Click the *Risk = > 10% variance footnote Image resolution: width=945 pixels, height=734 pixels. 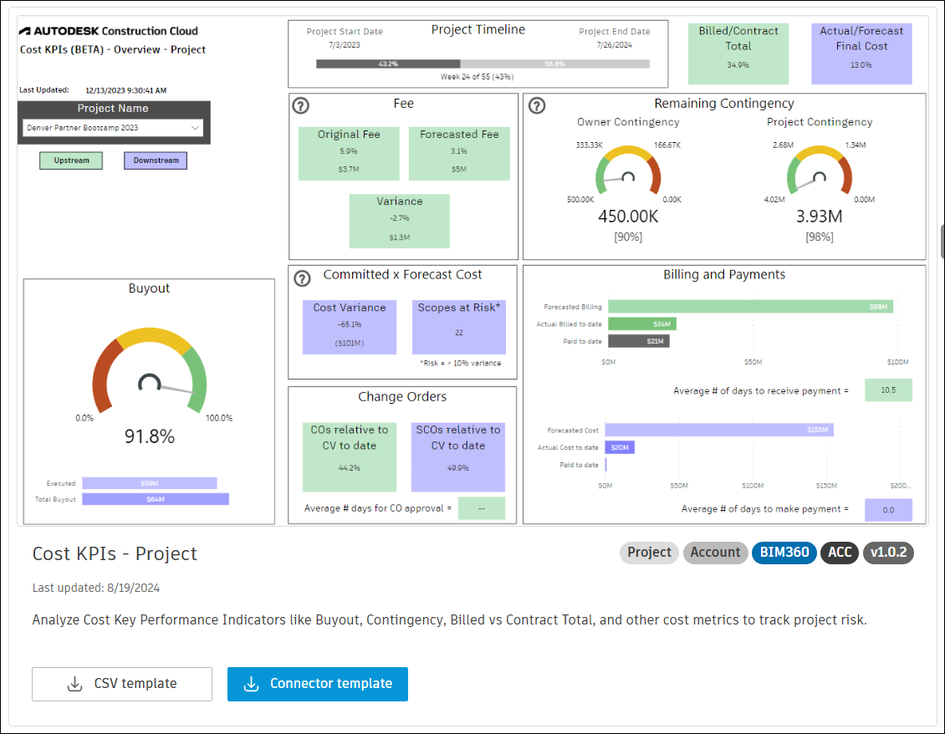[461, 364]
